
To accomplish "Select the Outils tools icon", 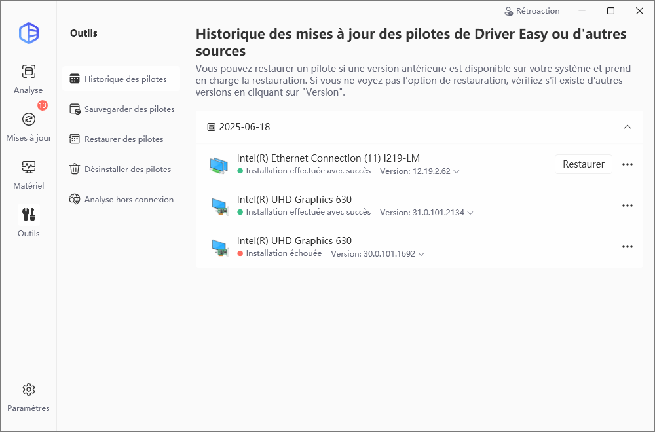I will [x=29, y=215].
